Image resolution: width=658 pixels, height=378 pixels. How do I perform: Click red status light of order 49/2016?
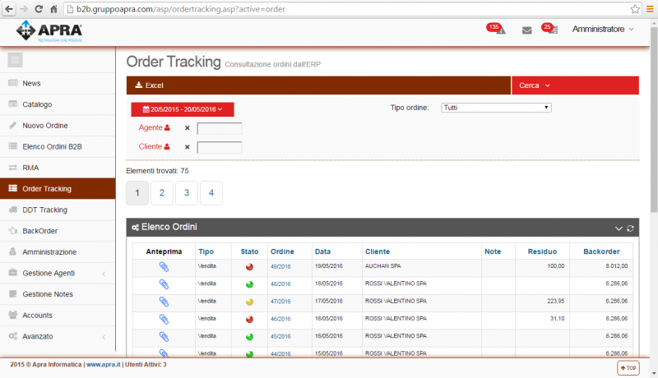[x=249, y=266]
